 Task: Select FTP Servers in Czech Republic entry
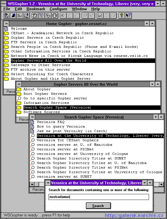click(44, 42)
